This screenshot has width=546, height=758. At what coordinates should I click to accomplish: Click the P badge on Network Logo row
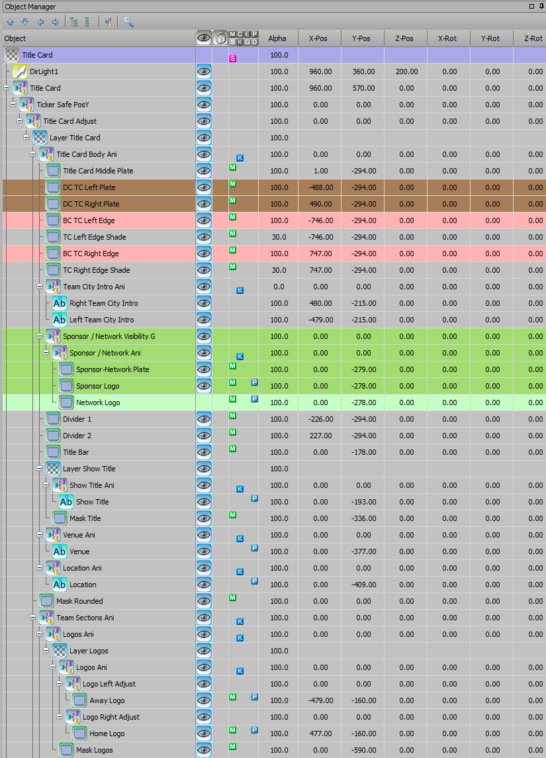point(254,399)
